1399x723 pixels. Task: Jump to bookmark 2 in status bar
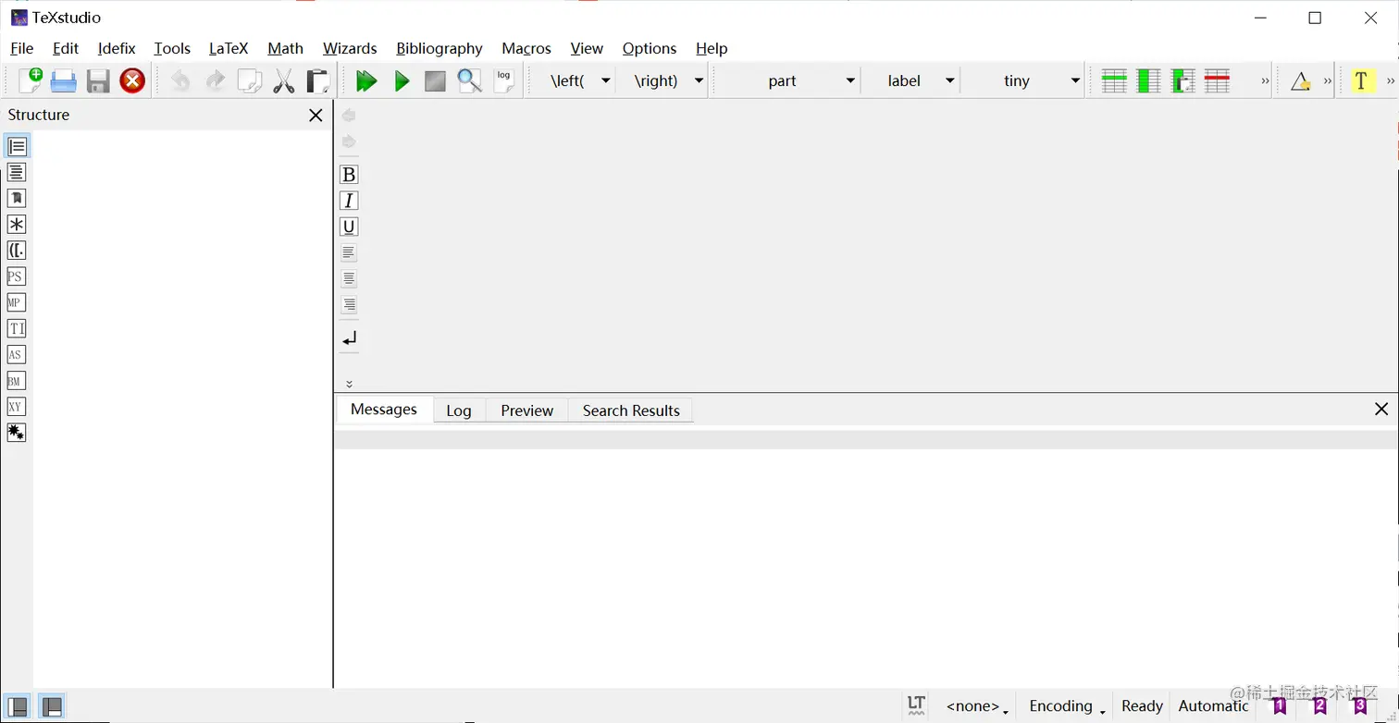[x=1320, y=706]
